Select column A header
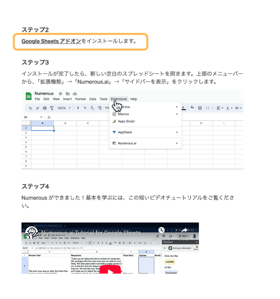This screenshot has width=280, height=299. tap(42, 123)
